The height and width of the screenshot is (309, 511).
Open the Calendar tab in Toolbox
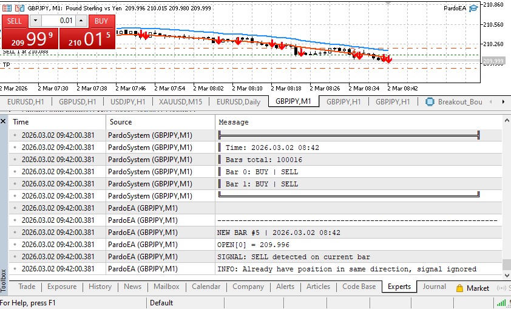click(206, 287)
